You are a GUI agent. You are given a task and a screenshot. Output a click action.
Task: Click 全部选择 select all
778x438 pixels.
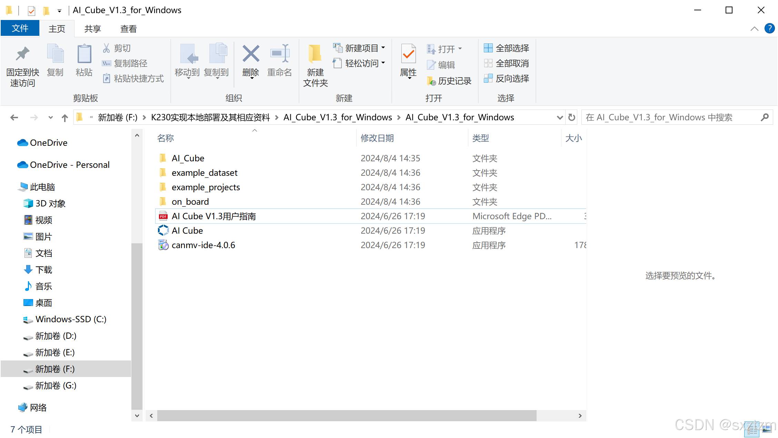coord(506,48)
